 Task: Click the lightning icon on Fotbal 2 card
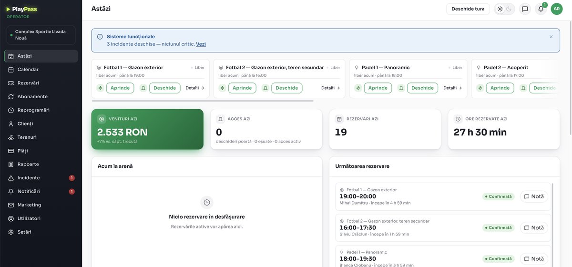[x=223, y=88]
